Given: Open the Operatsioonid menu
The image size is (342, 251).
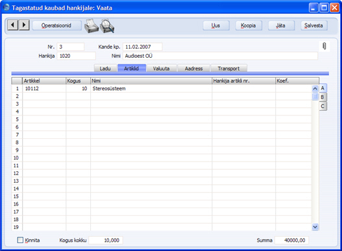Looking at the screenshot, I should [56, 25].
